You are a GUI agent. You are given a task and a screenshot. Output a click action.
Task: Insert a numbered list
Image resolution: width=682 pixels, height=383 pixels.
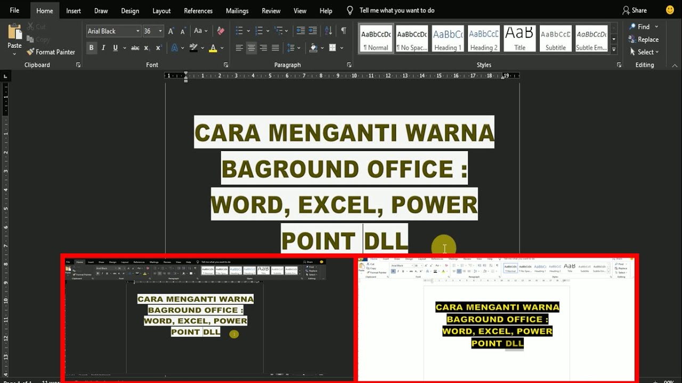coord(259,31)
